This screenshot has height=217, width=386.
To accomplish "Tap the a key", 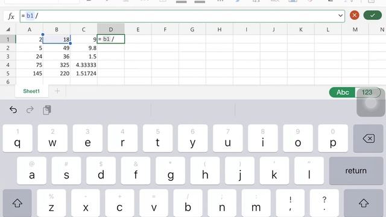I will [32, 171].
